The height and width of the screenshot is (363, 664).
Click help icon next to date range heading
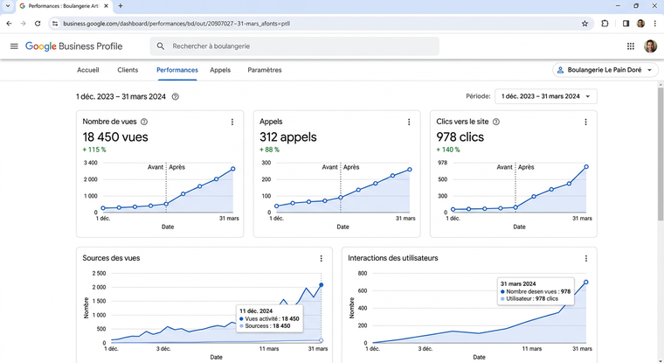point(176,97)
